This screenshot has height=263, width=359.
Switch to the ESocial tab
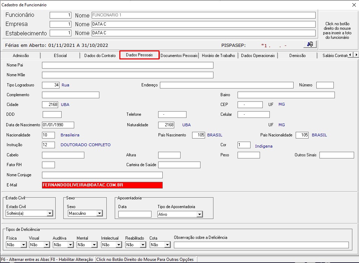click(x=60, y=55)
